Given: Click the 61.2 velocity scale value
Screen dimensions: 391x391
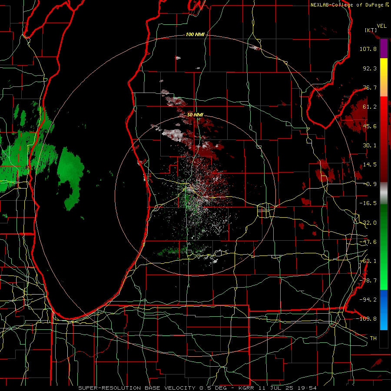Looking at the screenshot, I should tap(370, 107).
